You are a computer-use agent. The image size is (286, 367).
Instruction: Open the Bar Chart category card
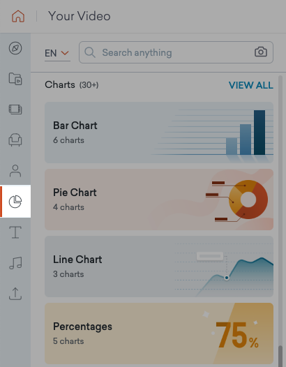click(x=159, y=133)
